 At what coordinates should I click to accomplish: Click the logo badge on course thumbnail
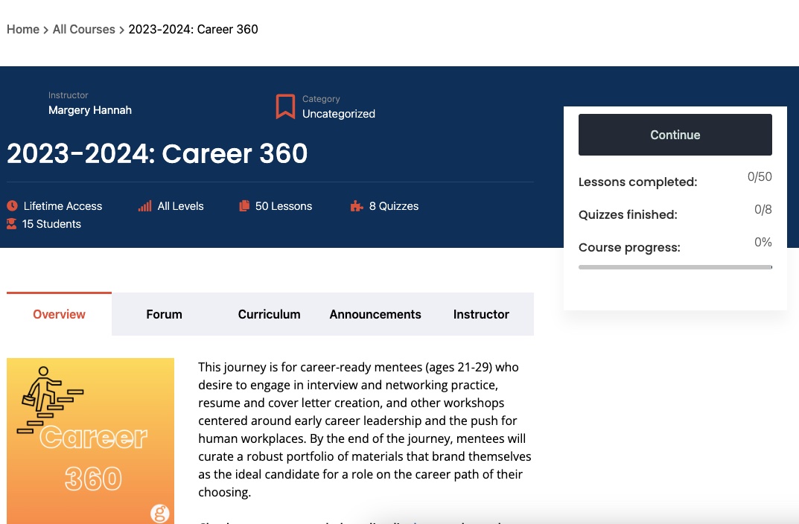click(159, 513)
